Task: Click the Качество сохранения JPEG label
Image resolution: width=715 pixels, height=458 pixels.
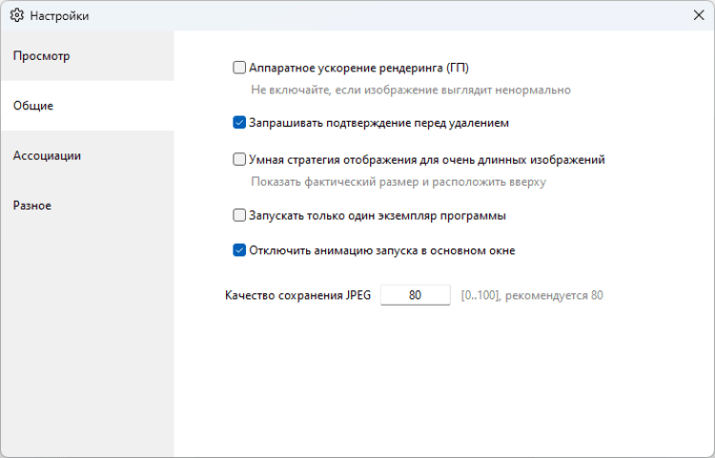Action: pyautogui.click(x=298, y=295)
